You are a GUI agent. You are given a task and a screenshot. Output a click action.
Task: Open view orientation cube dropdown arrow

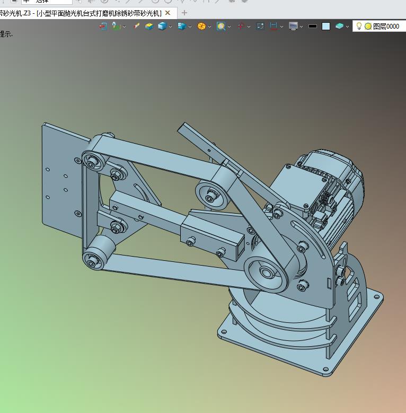click(x=190, y=27)
